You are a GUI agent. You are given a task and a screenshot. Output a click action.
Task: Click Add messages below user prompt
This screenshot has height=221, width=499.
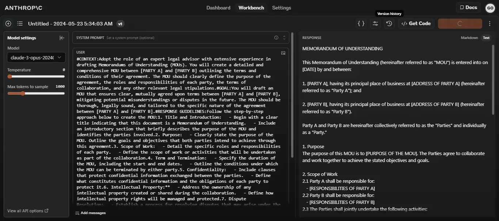pos(91,213)
